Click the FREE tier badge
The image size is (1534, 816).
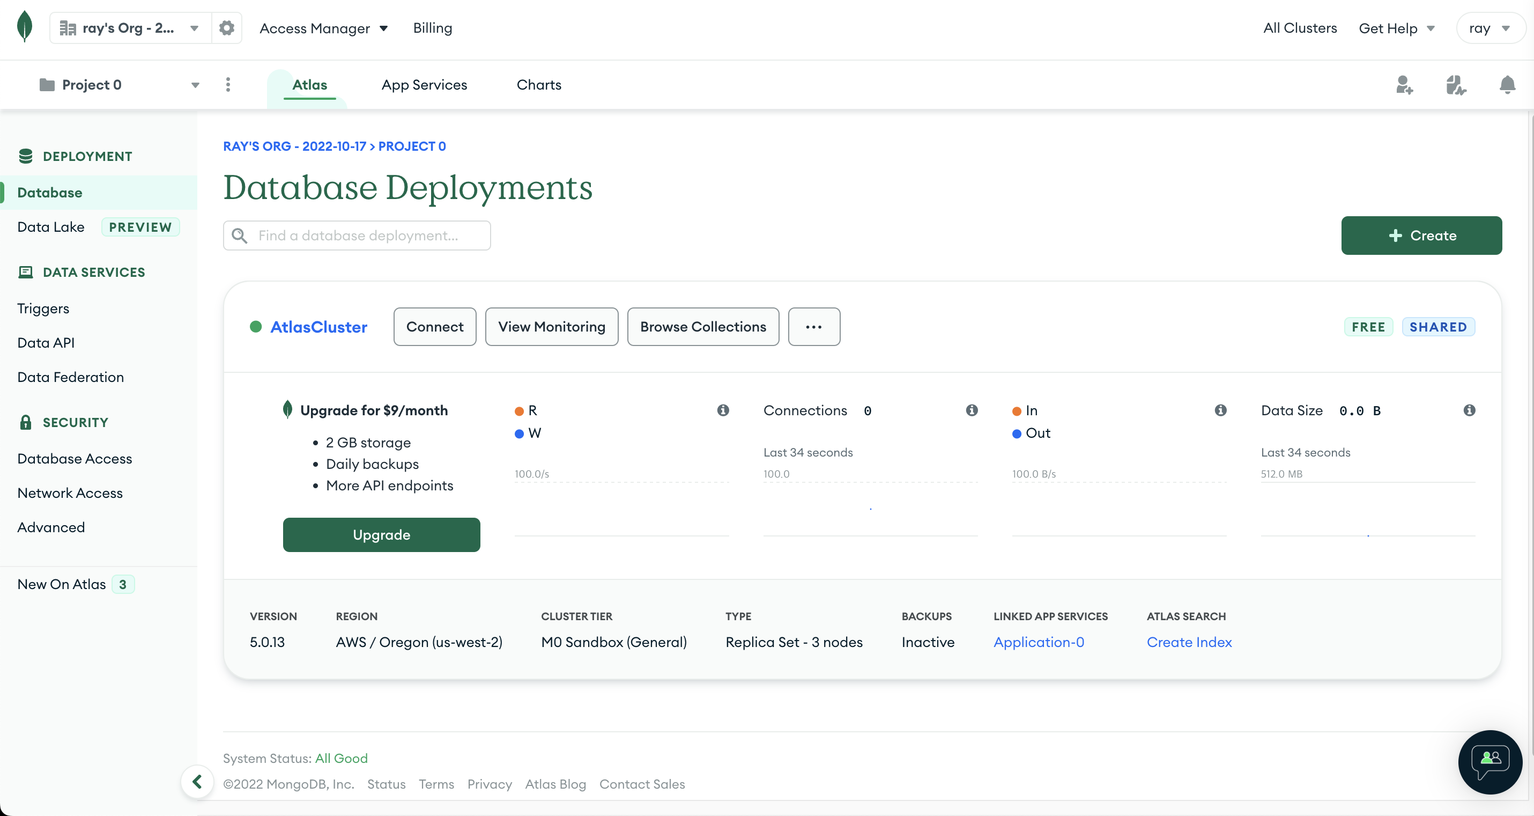coord(1368,327)
